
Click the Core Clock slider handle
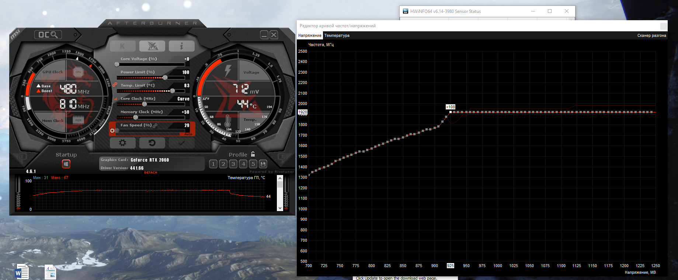tap(145, 104)
